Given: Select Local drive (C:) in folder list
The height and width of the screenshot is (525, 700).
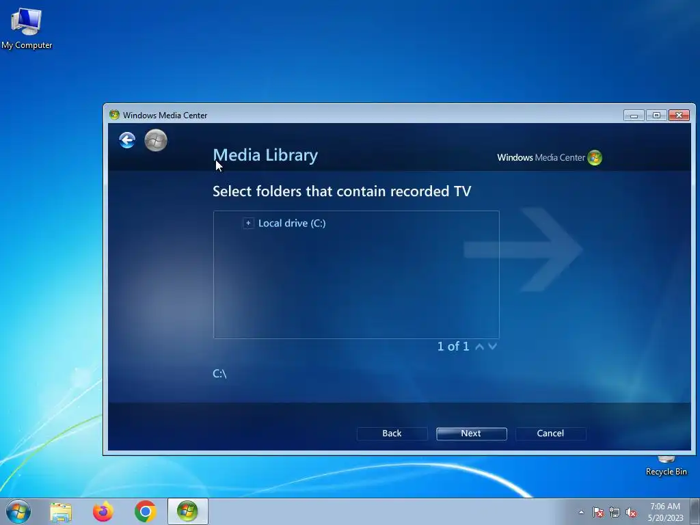Looking at the screenshot, I should coord(292,224).
